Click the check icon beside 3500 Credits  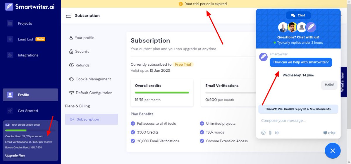pyautogui.click(x=133, y=132)
